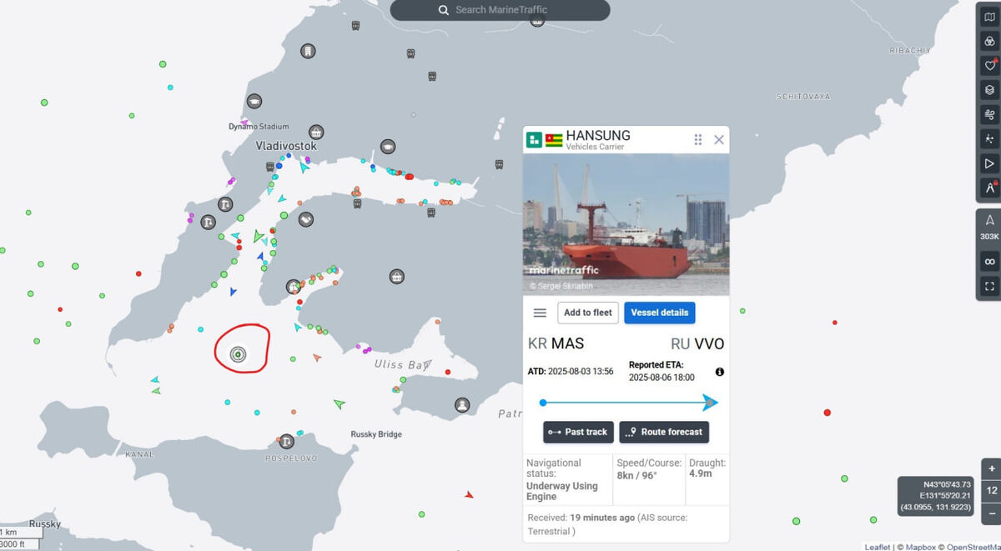Click the Russky Bridge label
This screenshot has height=551, width=1001.
(x=376, y=434)
